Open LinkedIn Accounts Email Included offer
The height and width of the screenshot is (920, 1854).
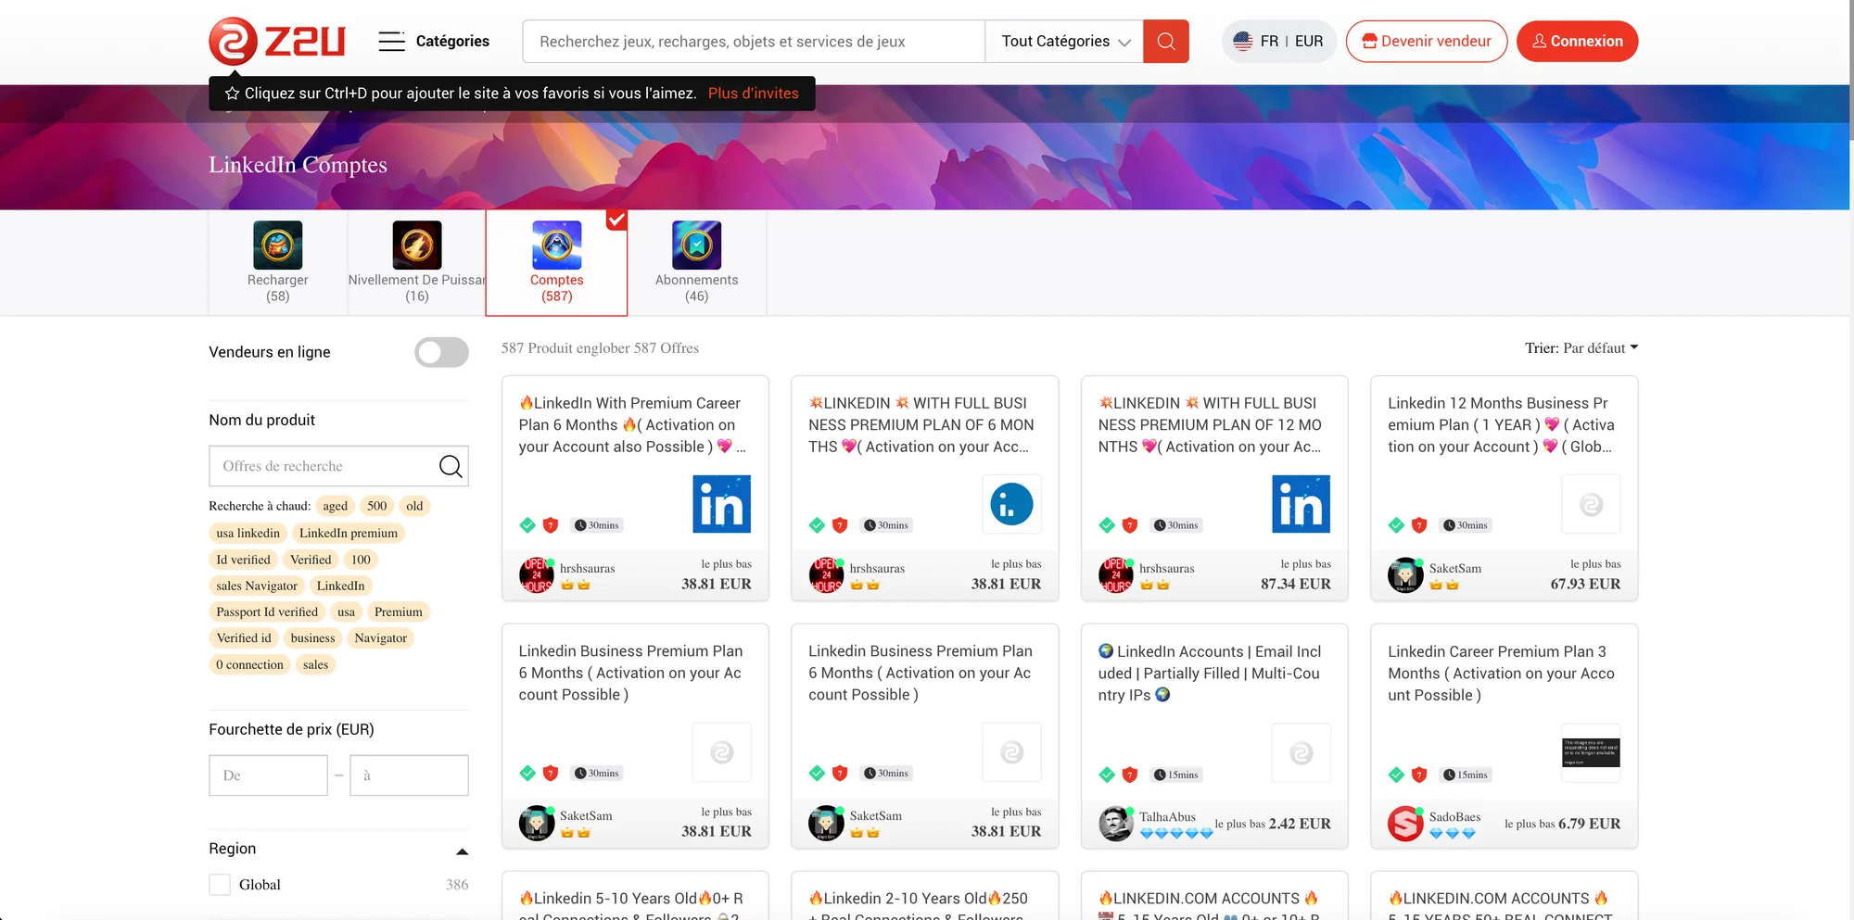[1212, 673]
